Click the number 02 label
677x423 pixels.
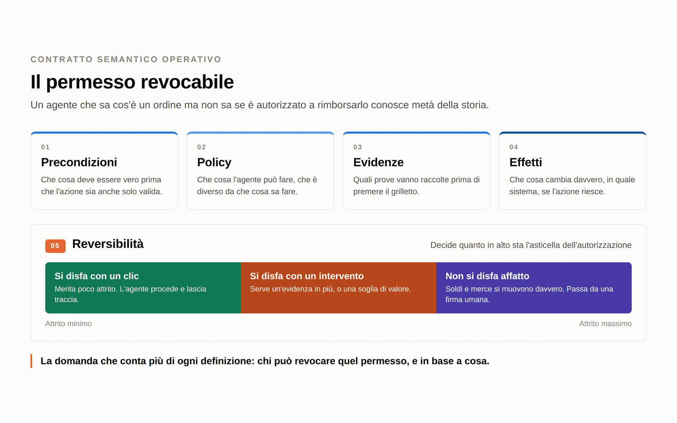point(201,147)
